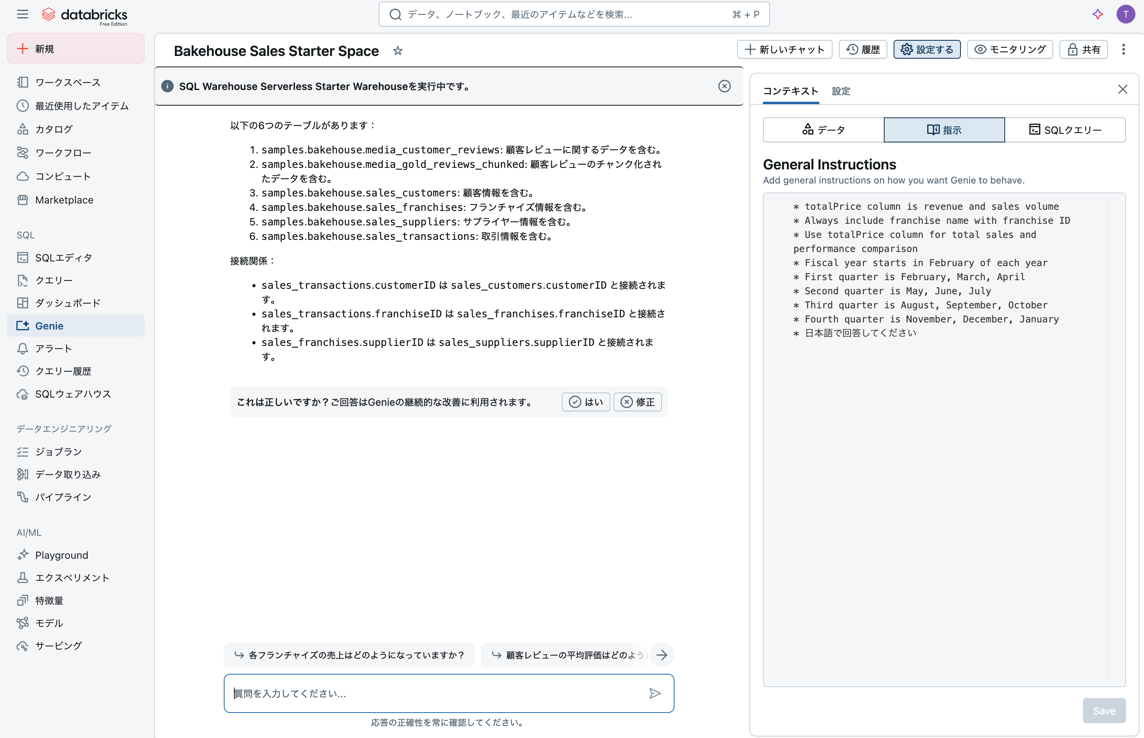Viewport: 1144px width, 738px height.
Task: Click the info icon in warehouse banner
Action: point(167,86)
